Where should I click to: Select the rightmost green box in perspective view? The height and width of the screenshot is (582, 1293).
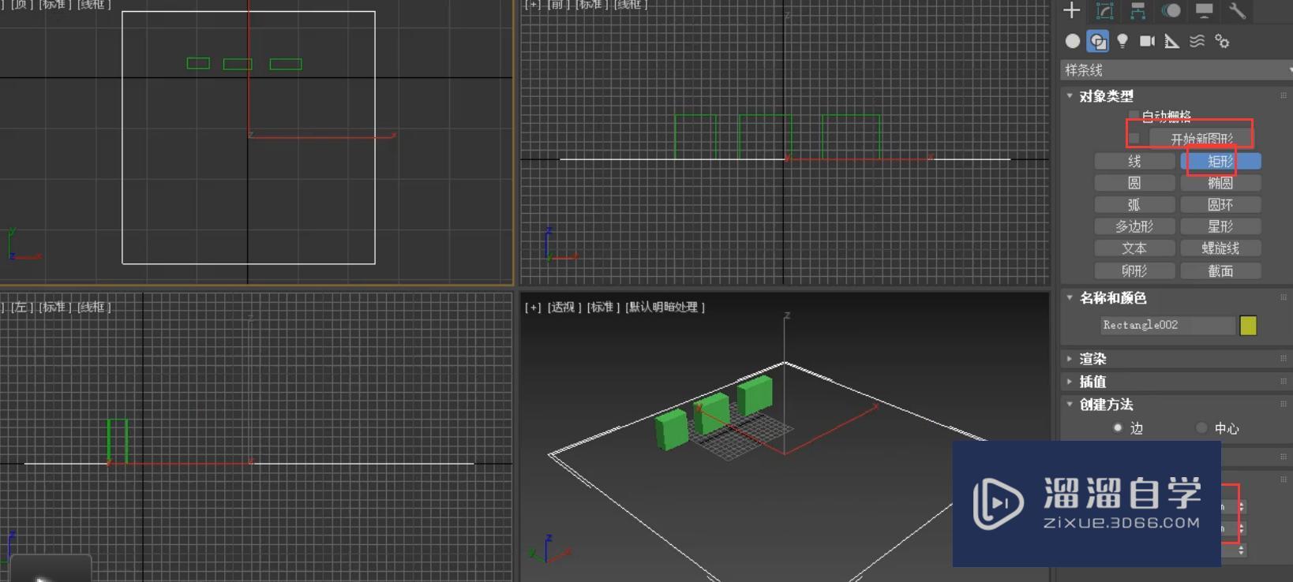[x=755, y=394]
